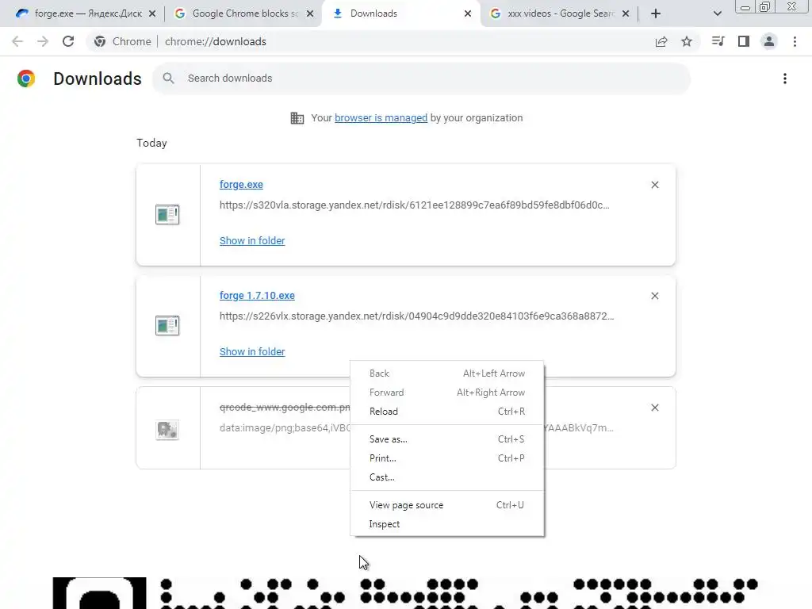Click the search magnifier icon in Downloads
Image resolution: width=812 pixels, height=609 pixels.
tap(168, 79)
